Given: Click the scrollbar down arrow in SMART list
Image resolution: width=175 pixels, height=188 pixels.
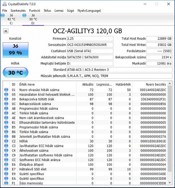Looking at the screenshot, I should (x=170, y=183).
